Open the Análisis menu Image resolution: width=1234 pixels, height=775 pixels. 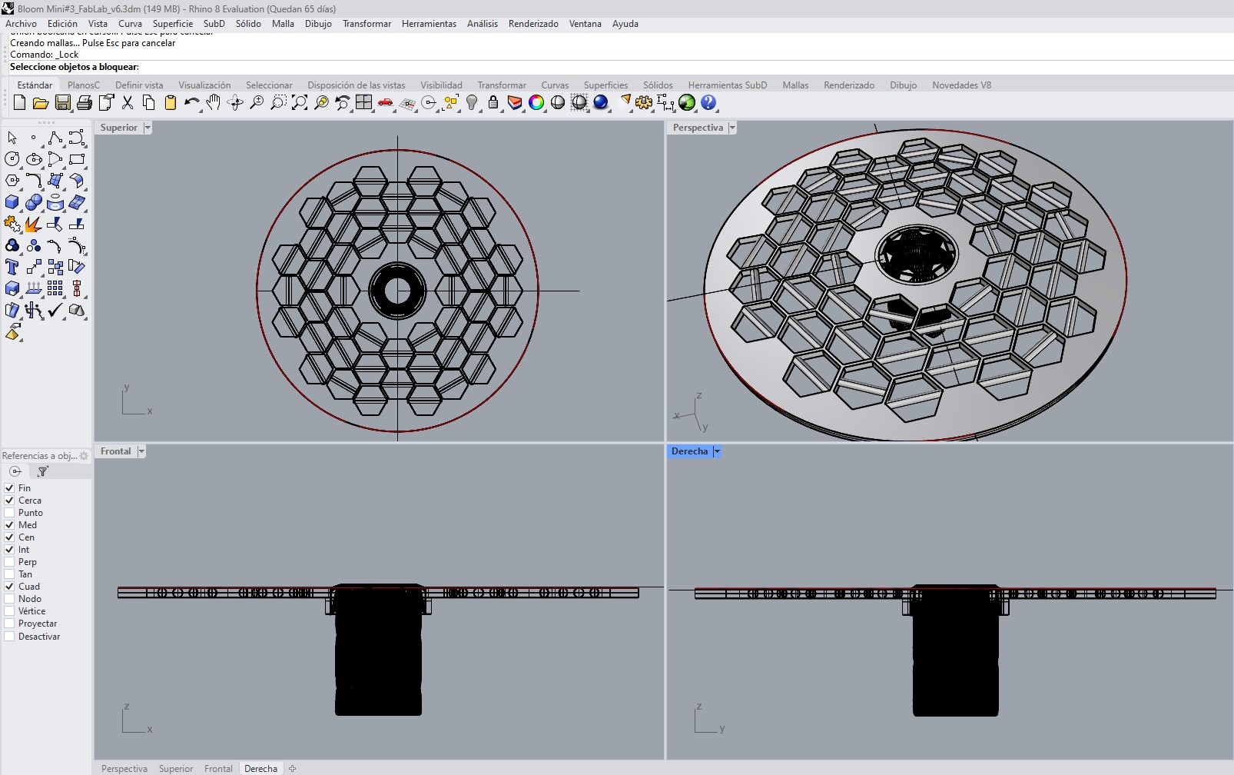point(483,24)
